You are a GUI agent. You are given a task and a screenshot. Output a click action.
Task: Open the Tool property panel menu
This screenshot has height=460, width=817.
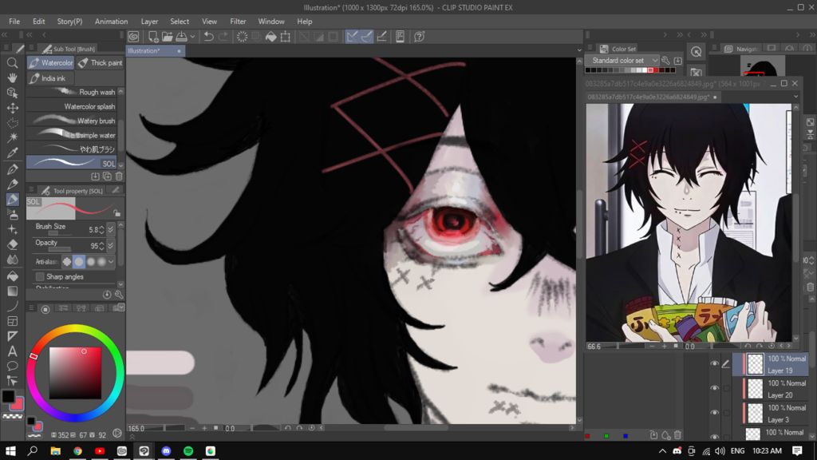click(x=31, y=190)
